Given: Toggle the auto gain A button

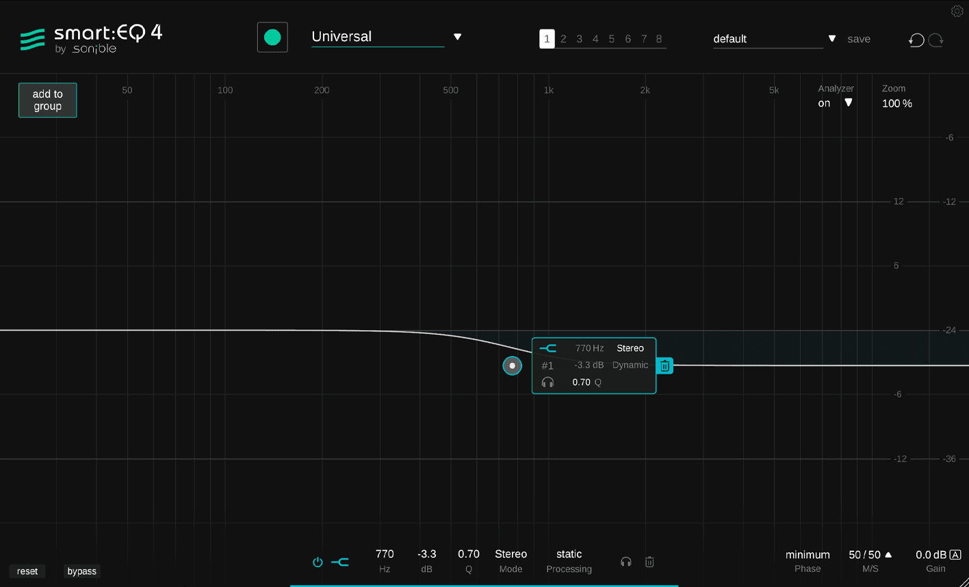Looking at the screenshot, I should coord(955,555).
